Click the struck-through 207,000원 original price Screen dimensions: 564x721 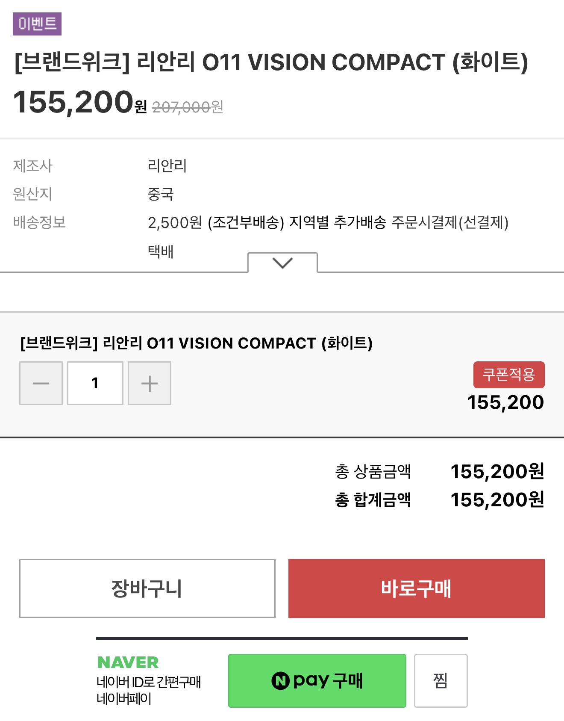point(188,107)
